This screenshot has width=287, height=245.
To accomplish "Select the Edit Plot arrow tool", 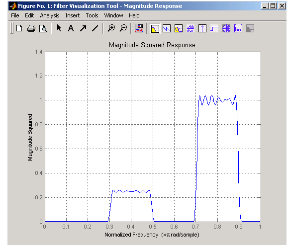I will pyautogui.click(x=59, y=28).
